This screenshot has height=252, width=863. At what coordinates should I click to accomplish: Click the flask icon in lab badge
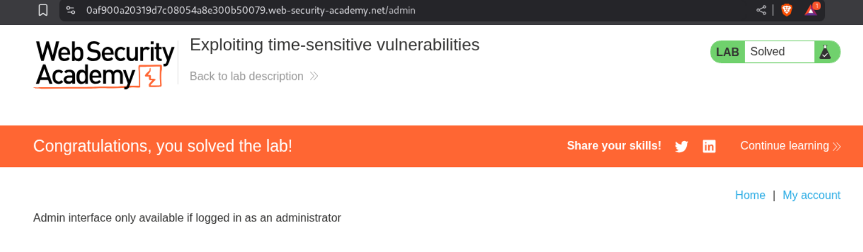tap(825, 52)
